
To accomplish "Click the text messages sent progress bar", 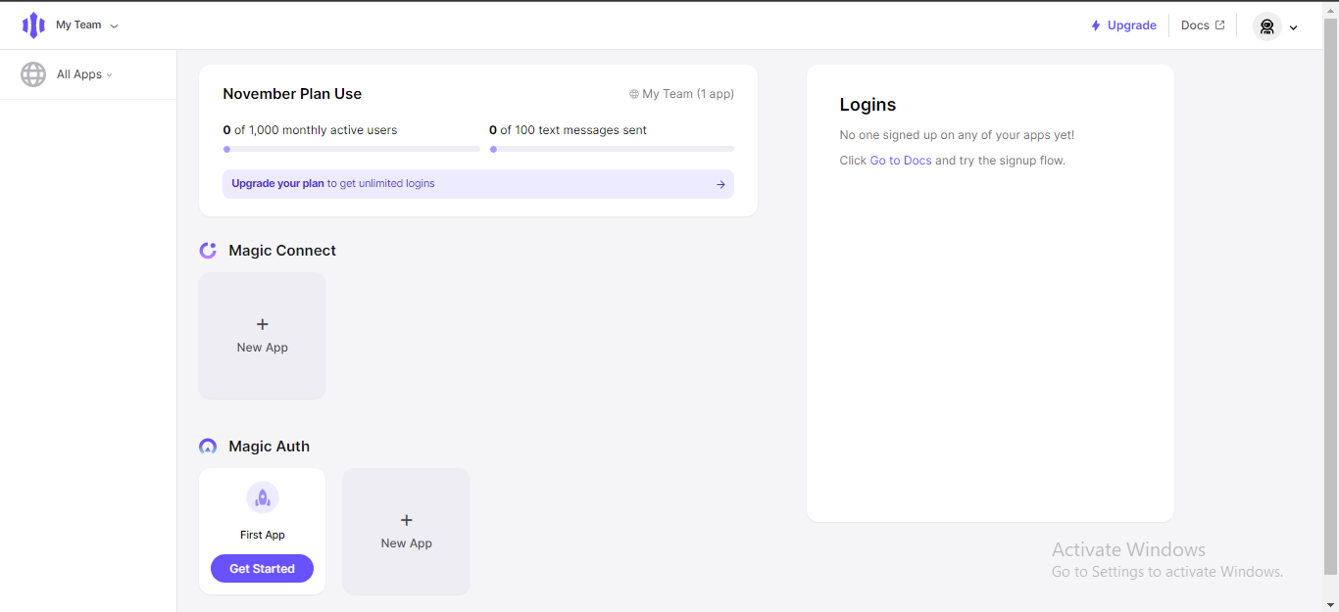I will pos(612,149).
